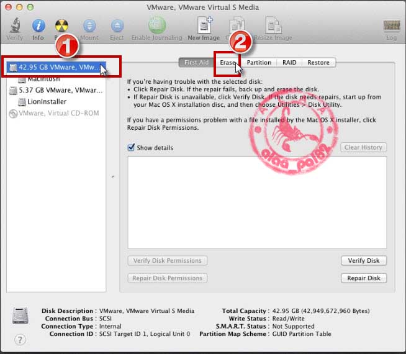Screen dimensions: 406x354
Task: Click the sidebar splitter handle dot
Action: pos(113,177)
